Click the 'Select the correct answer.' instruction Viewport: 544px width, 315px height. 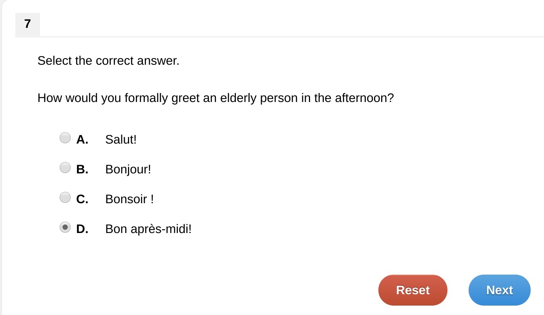pos(108,61)
